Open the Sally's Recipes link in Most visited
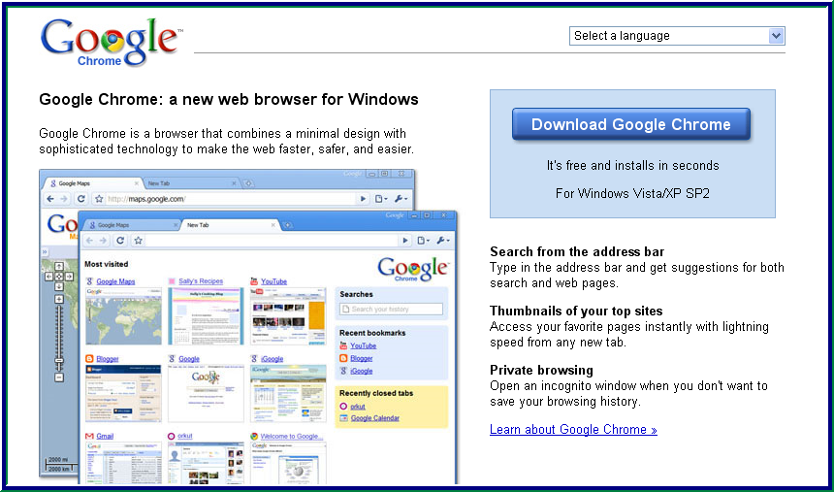This screenshot has height=492, width=834. 201,281
